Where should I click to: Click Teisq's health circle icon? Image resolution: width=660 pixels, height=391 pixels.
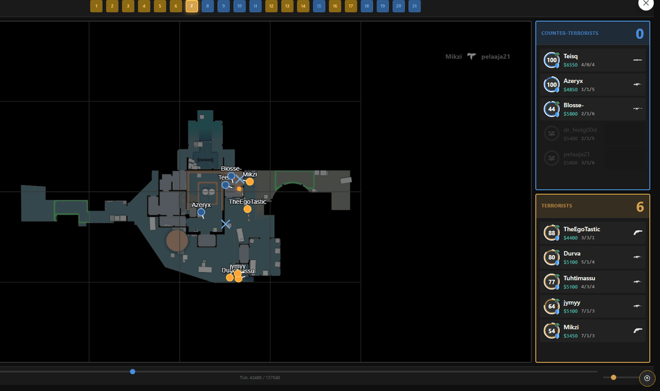click(x=552, y=60)
